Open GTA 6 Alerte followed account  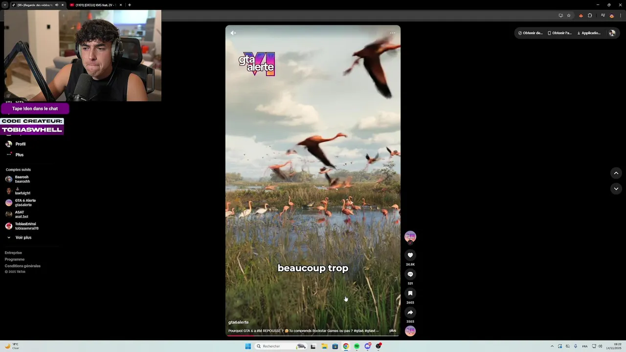tap(21, 203)
